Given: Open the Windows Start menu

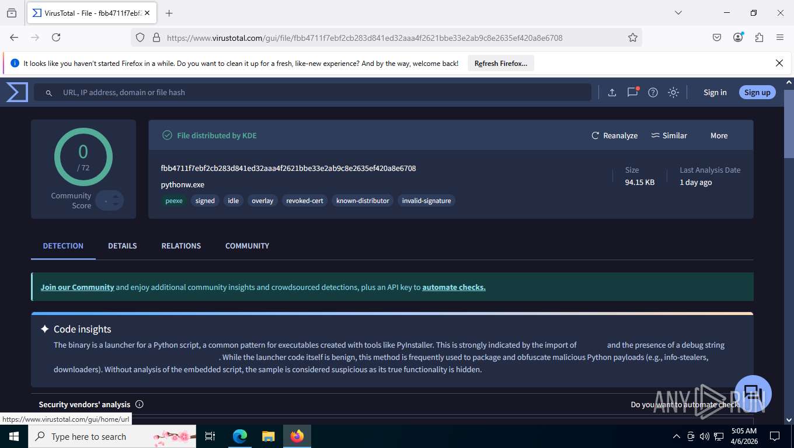Looking at the screenshot, I should coord(14,436).
